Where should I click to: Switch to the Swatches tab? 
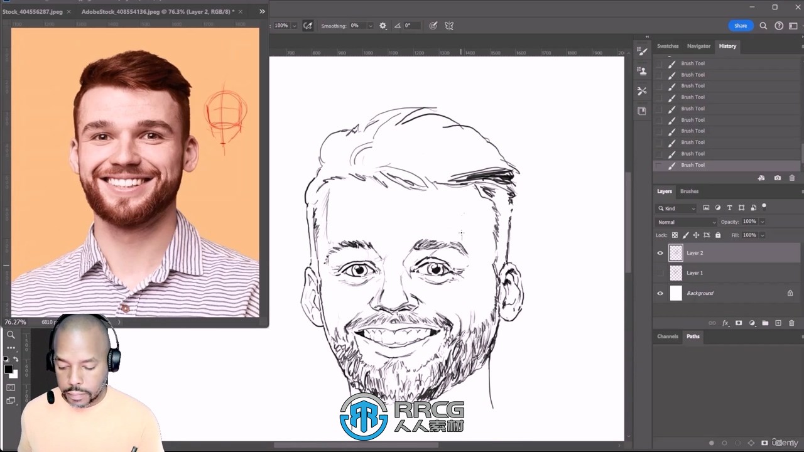click(x=668, y=46)
